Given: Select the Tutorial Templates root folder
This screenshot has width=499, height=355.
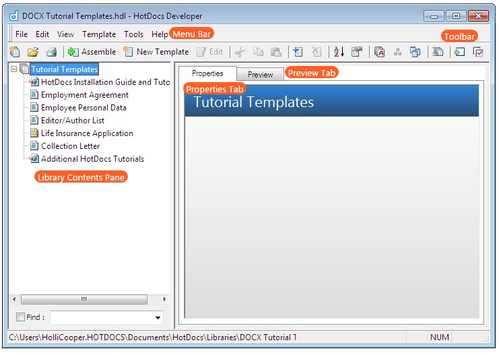Looking at the screenshot, I should coord(64,69).
